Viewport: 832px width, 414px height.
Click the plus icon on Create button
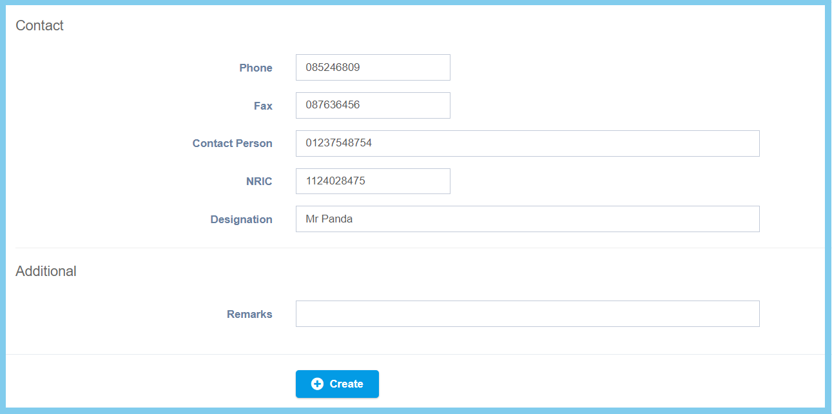pyautogui.click(x=317, y=384)
